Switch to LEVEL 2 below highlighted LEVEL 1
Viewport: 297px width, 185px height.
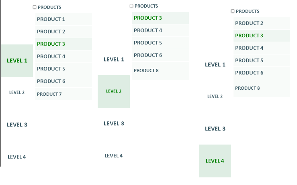(x=17, y=92)
